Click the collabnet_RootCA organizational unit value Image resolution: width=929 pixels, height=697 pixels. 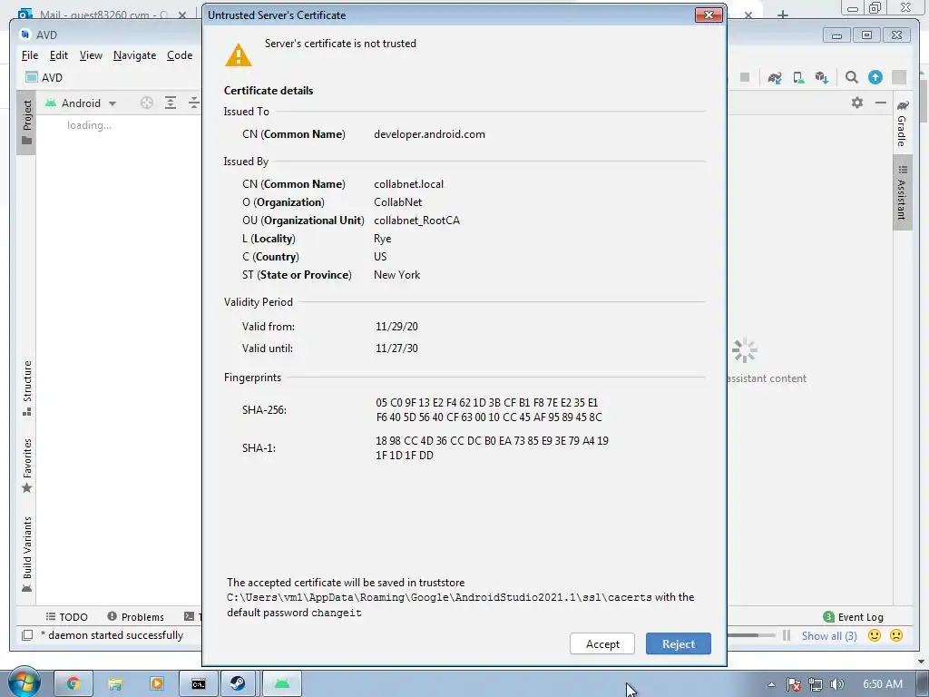click(x=416, y=221)
